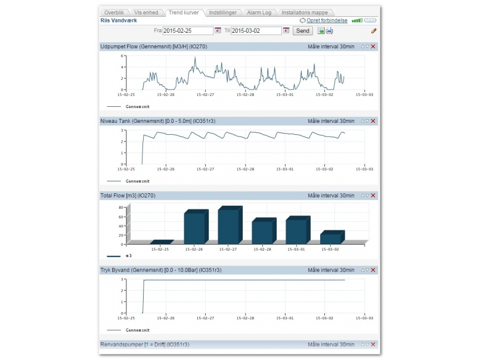477x358 pixels.
Task: Click the Send button
Action: point(302,30)
